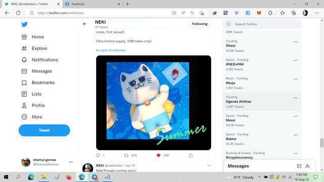Open more options for #cryptocurrency trend
This screenshot has width=324, height=182.
click(296, 154)
